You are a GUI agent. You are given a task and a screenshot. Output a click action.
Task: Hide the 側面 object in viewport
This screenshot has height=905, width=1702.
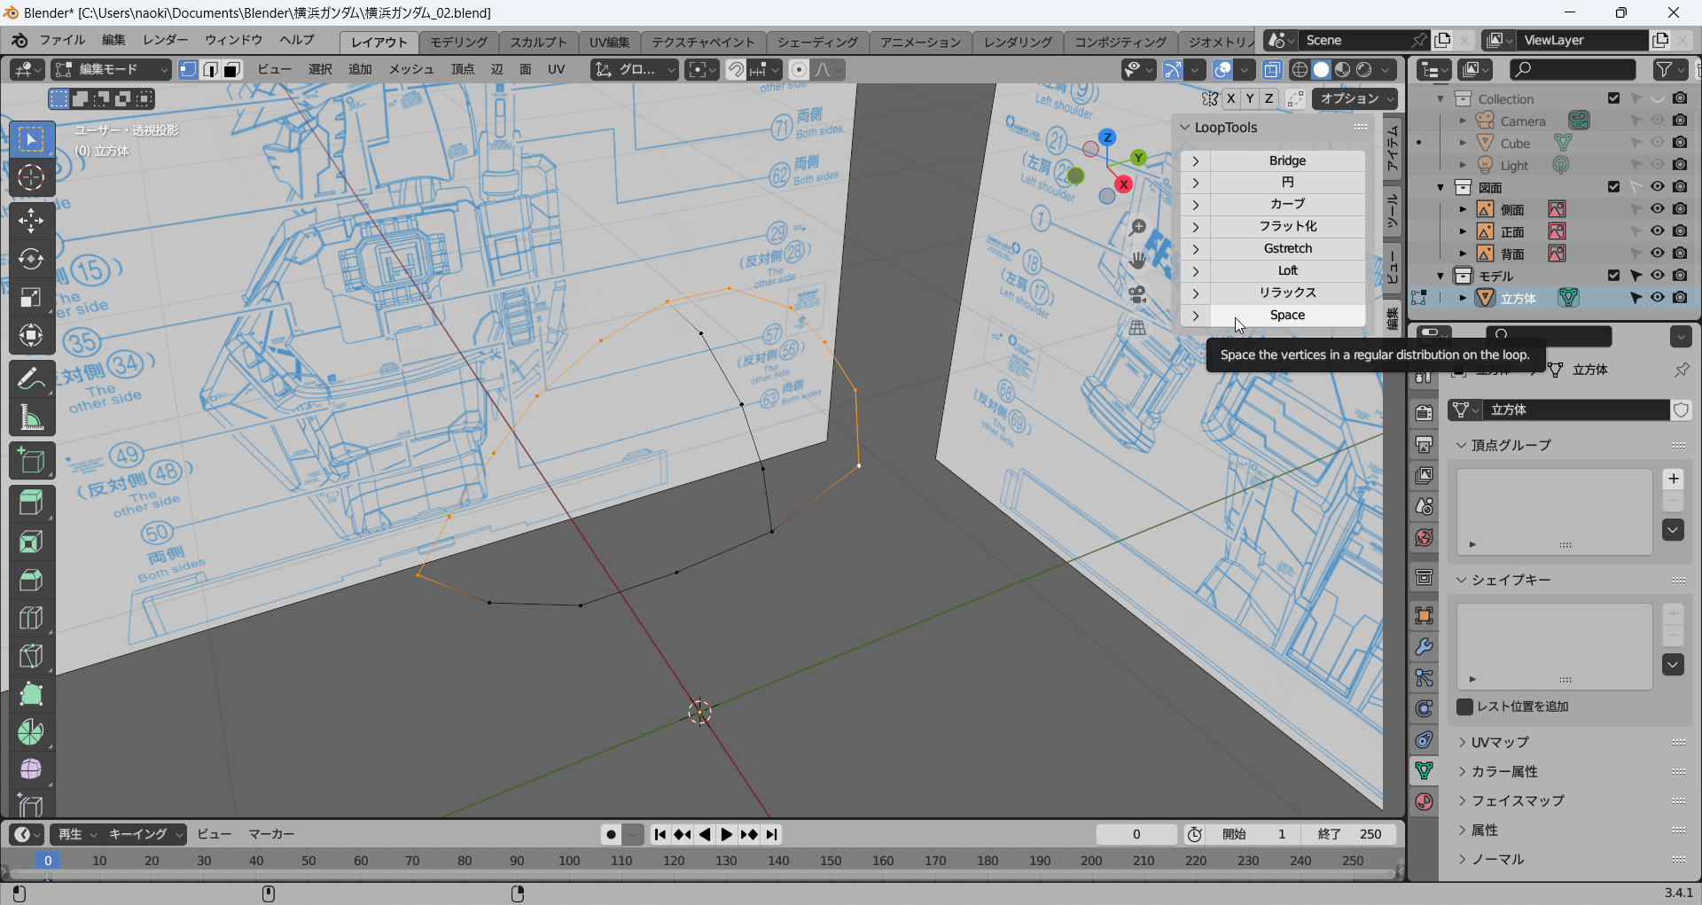(1657, 209)
